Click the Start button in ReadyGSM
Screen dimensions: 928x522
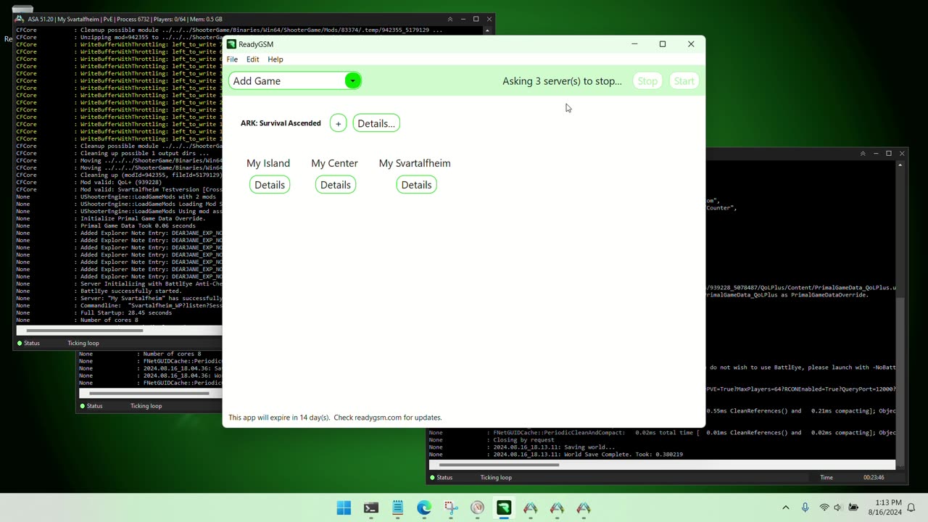pos(684,81)
